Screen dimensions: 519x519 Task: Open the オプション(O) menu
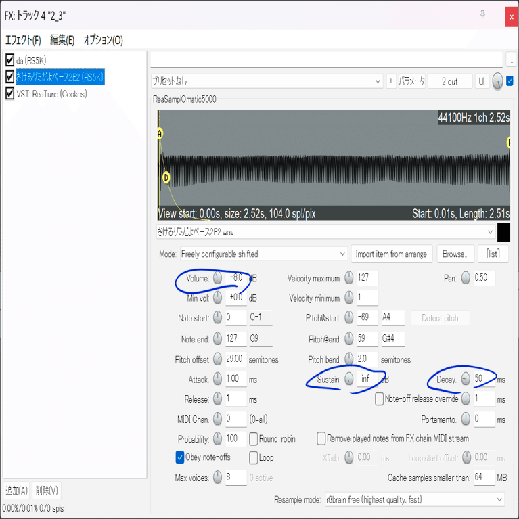(103, 40)
